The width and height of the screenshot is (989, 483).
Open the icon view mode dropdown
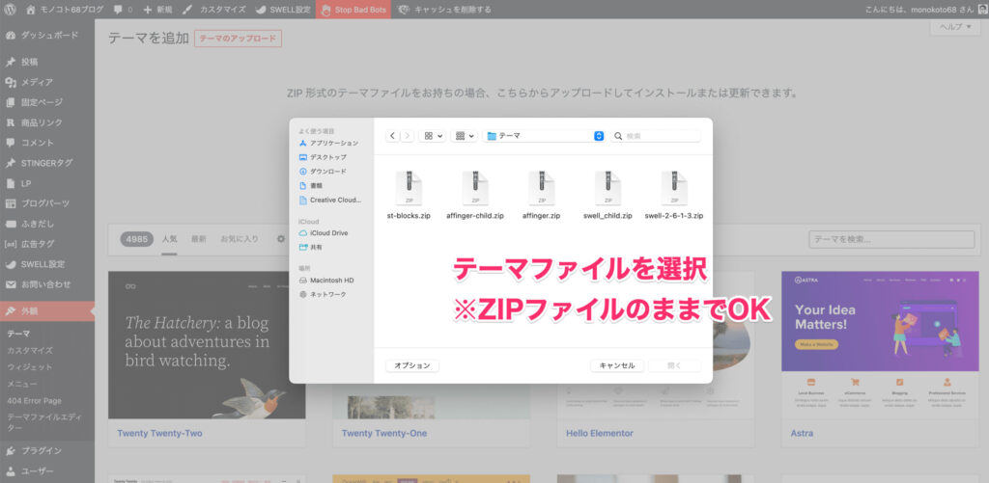point(433,136)
